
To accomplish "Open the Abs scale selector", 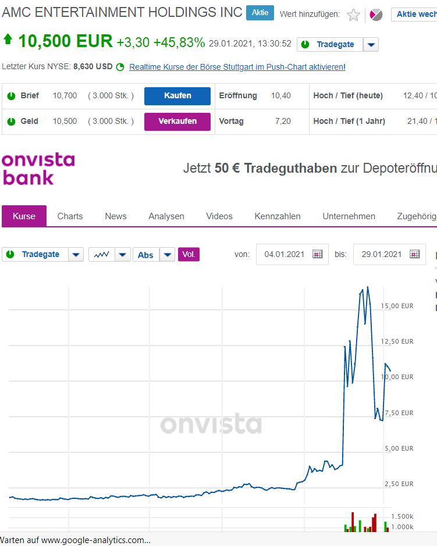I will (146, 255).
